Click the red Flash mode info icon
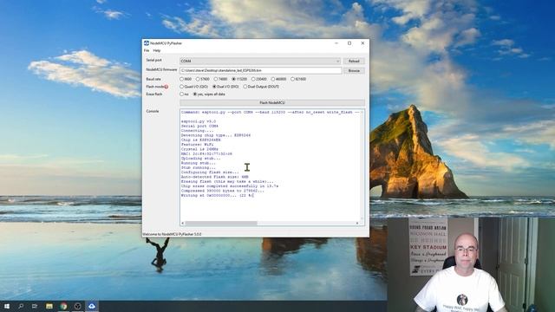 pyautogui.click(x=166, y=87)
